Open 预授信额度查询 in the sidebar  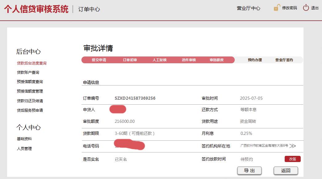click(x=30, y=81)
